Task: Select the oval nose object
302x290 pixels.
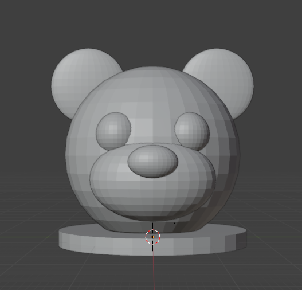Action: click(153, 162)
